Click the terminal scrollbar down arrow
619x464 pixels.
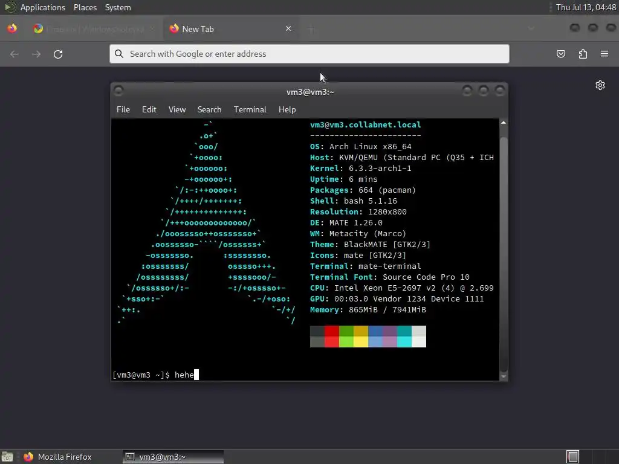(x=504, y=376)
